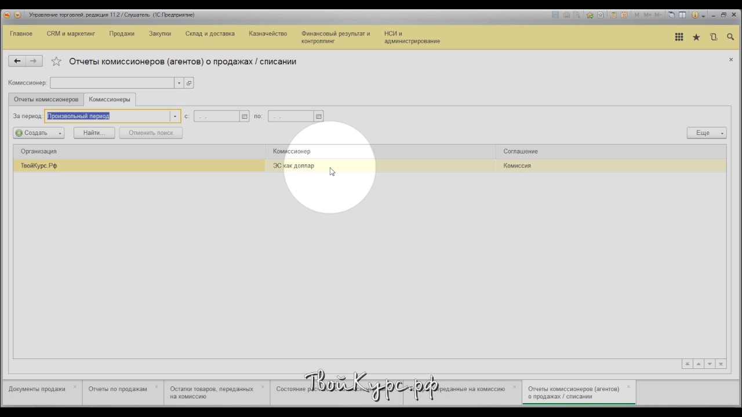The width and height of the screenshot is (742, 417).
Task: Click the Создать button
Action: click(35, 133)
